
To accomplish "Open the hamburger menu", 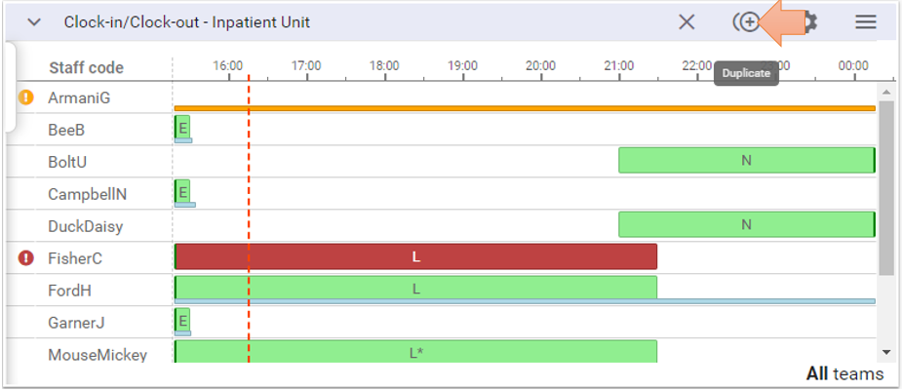I will pyautogui.click(x=865, y=22).
